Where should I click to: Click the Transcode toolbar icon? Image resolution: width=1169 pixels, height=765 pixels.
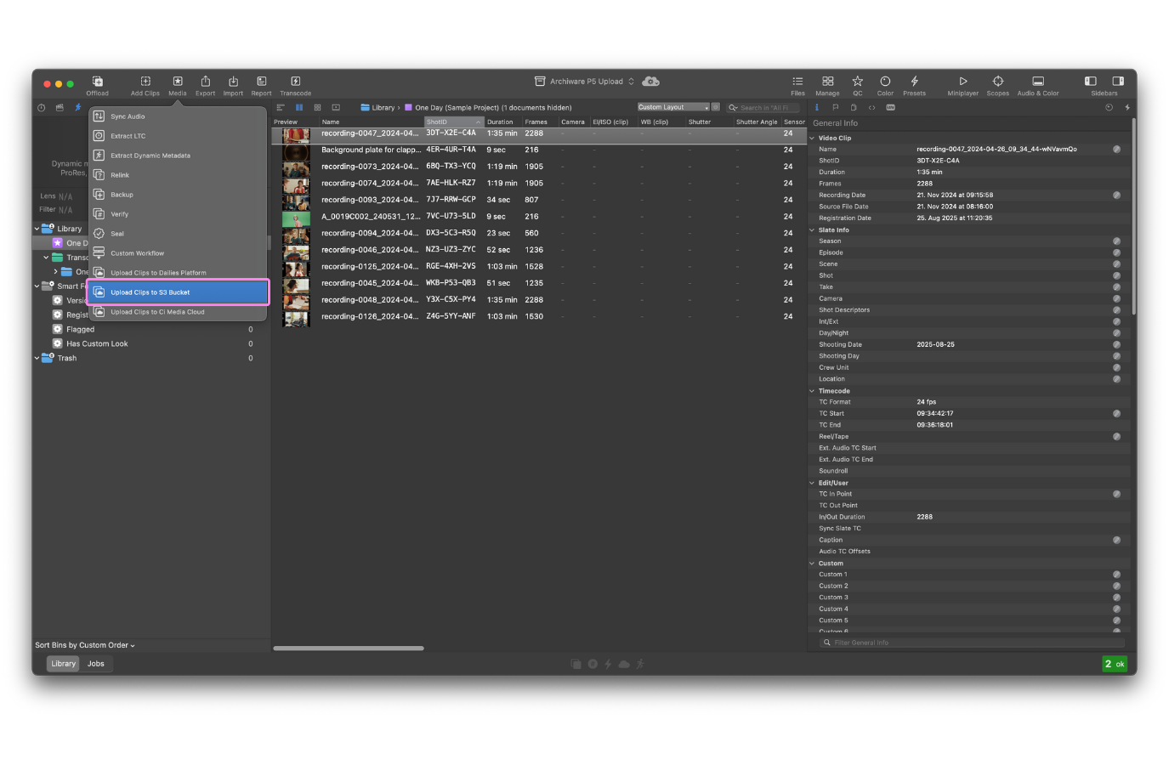point(295,82)
